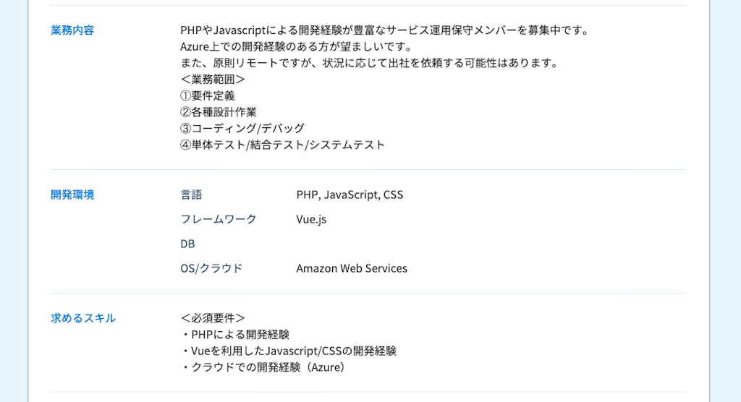Click the 開発環境 section heading
The height and width of the screenshot is (402, 741).
coord(72,194)
